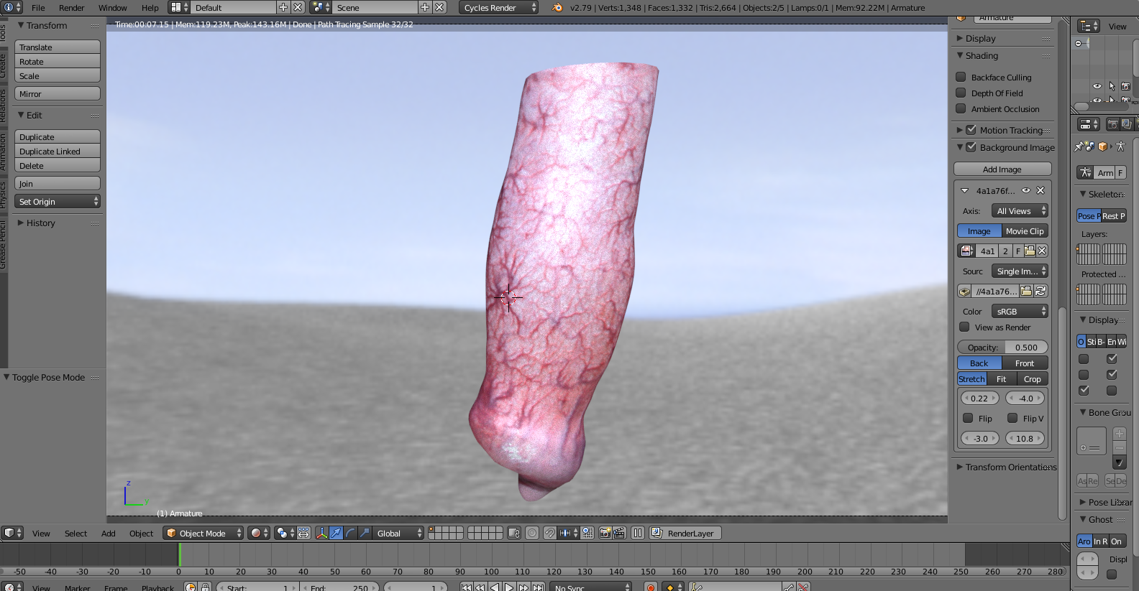The image size is (1139, 591).
Task: Open the Cycles Render engine dropdown
Action: pyautogui.click(x=498, y=7)
